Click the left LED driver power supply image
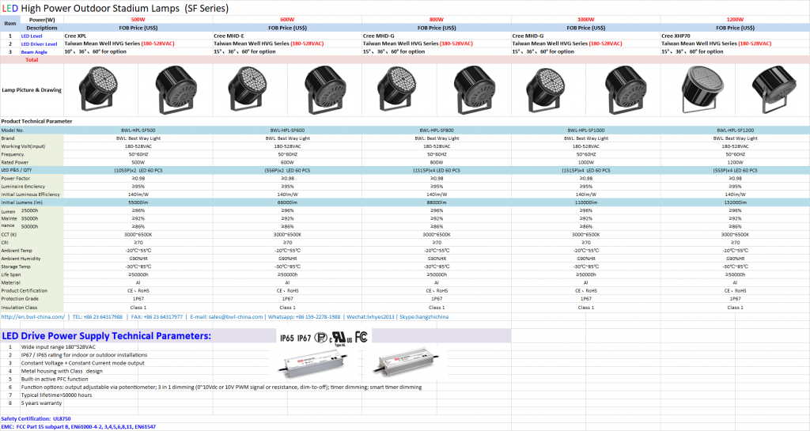The width and height of the screenshot is (810, 431). [313, 362]
